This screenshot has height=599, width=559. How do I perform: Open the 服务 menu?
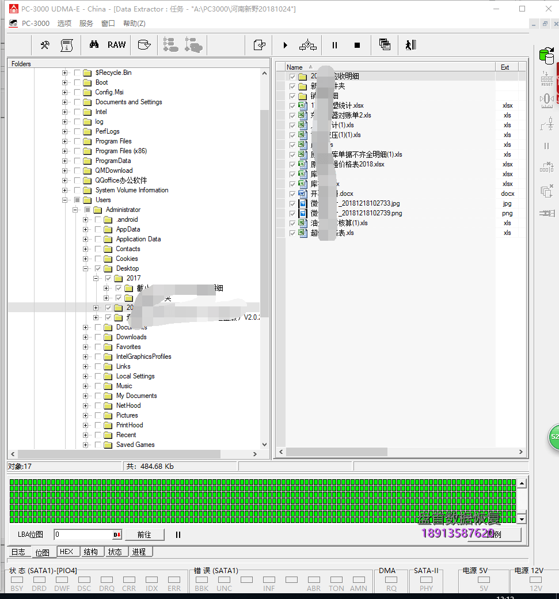coord(86,23)
